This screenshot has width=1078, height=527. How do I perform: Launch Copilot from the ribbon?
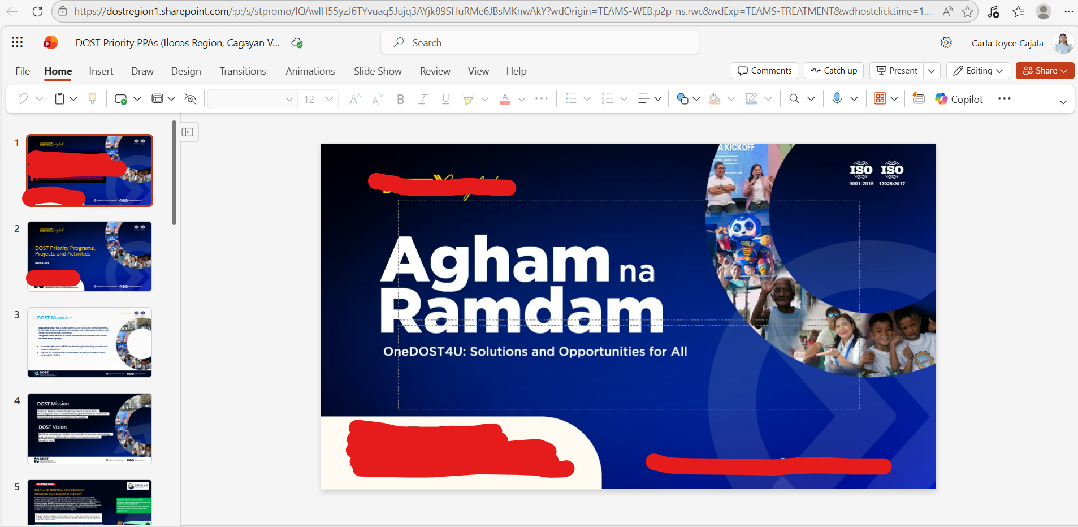point(959,99)
